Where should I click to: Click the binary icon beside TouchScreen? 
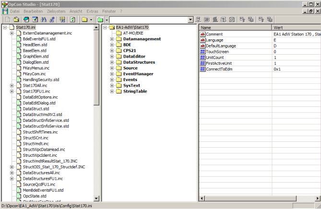(x=202, y=52)
